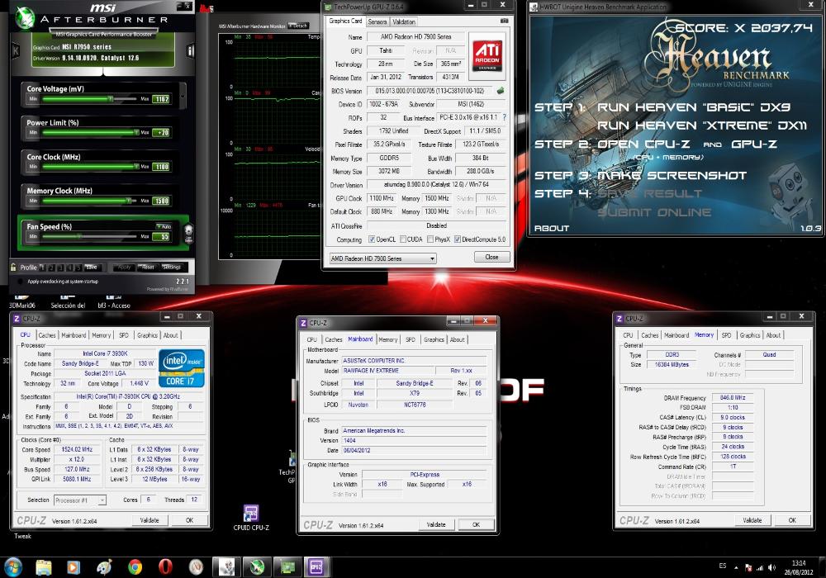826x578 pixels.
Task: Click Detach in Afterburner Hardware Monitor
Action: click(299, 26)
